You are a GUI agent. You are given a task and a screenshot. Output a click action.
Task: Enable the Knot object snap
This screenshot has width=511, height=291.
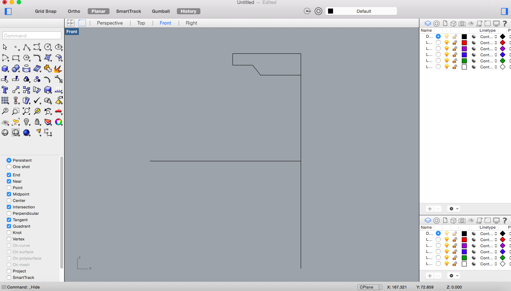(9, 233)
